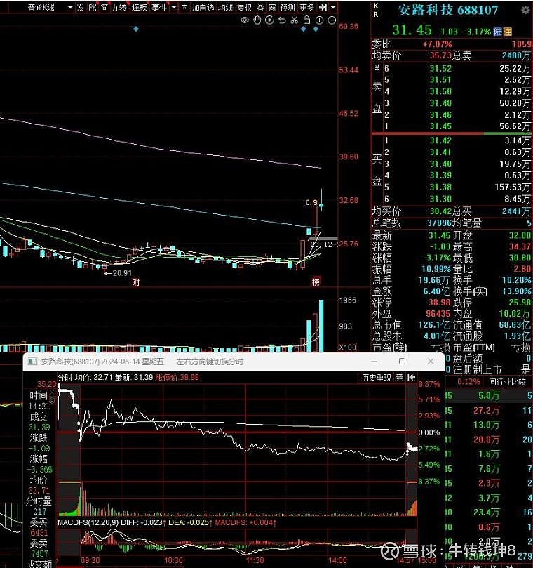The image size is (533, 568).
Task: Click the orange 注 badge beside price
Action: point(507,32)
